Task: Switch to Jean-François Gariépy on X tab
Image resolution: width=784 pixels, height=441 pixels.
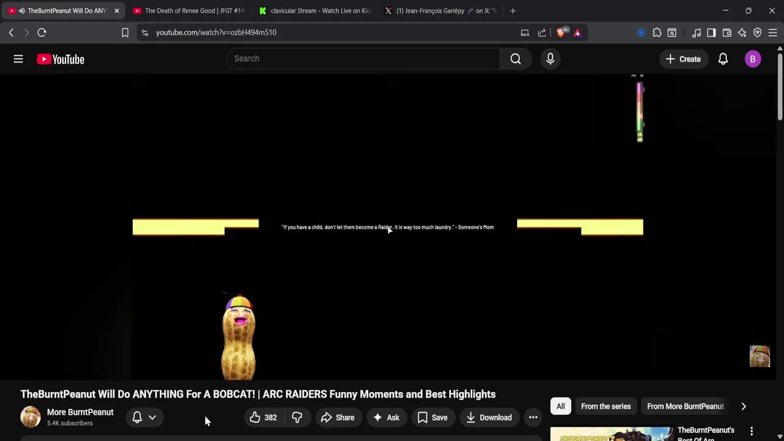Action: pos(441,10)
